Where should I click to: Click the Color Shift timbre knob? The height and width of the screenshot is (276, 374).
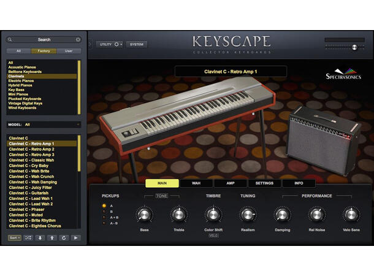213,215
